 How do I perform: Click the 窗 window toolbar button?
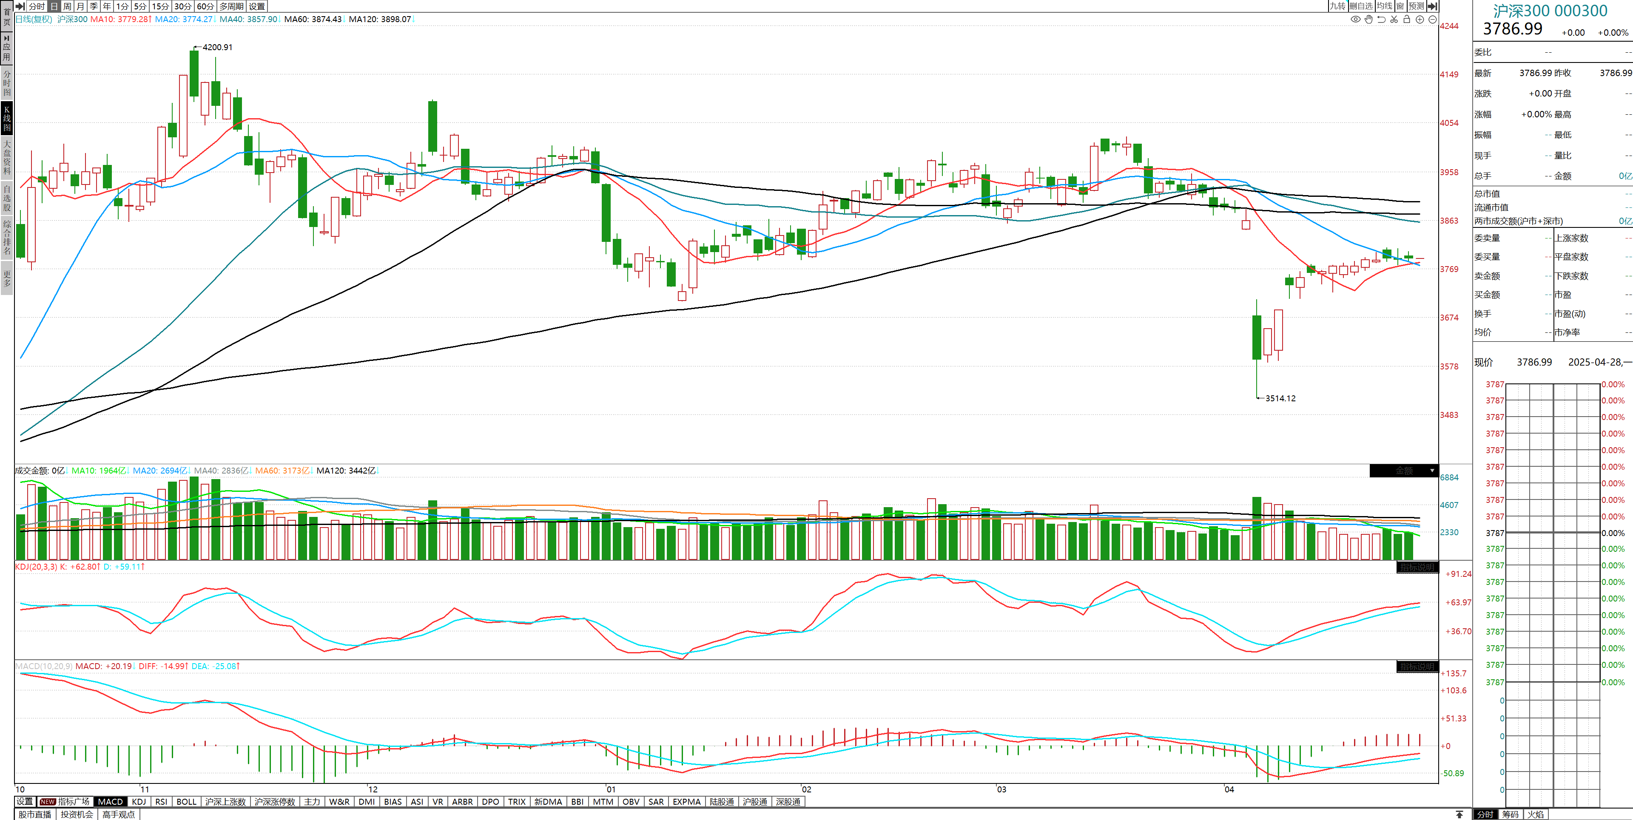pyautogui.click(x=1400, y=6)
